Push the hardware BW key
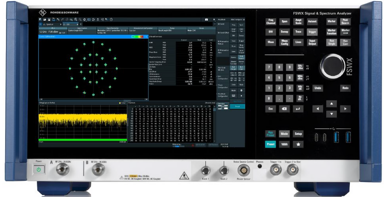 coord(271,32)
